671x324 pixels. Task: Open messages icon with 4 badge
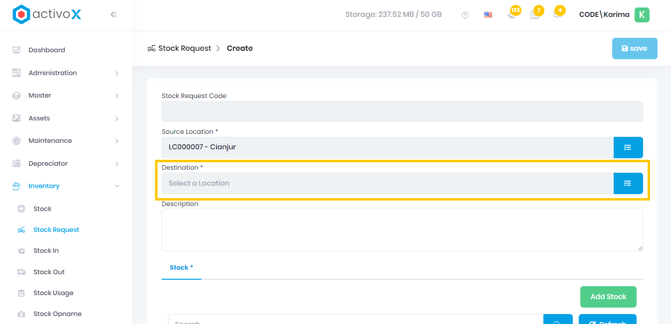click(557, 14)
